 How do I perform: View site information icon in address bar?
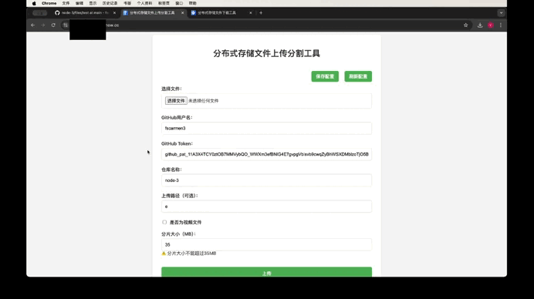point(66,25)
